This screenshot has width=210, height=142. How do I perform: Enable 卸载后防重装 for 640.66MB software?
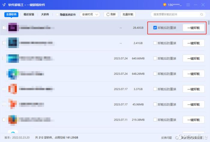click(155, 58)
